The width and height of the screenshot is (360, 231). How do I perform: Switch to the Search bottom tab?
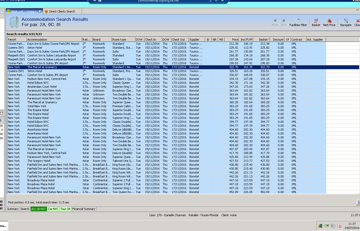click(x=25, y=209)
